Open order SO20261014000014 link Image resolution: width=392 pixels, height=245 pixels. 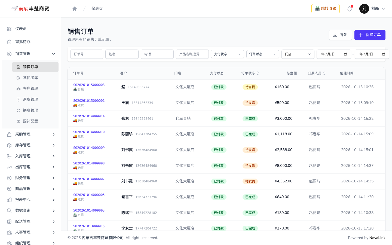click(x=89, y=116)
